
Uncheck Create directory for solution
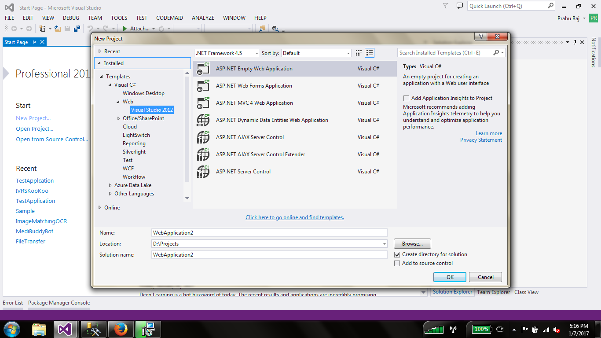point(397,254)
